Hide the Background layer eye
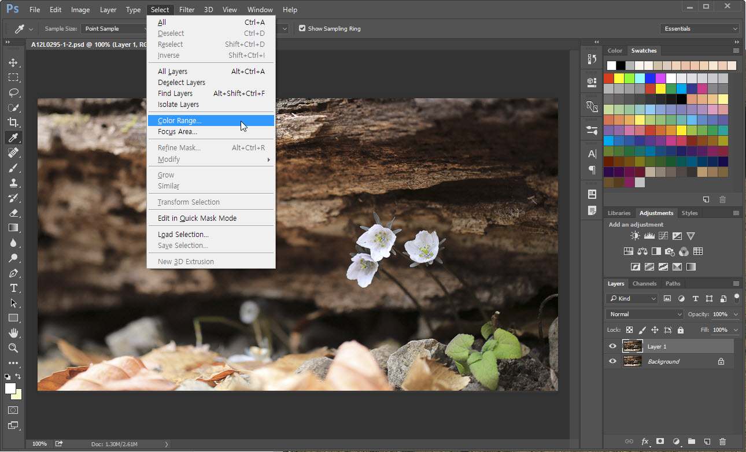The height and width of the screenshot is (452, 746). click(x=612, y=361)
